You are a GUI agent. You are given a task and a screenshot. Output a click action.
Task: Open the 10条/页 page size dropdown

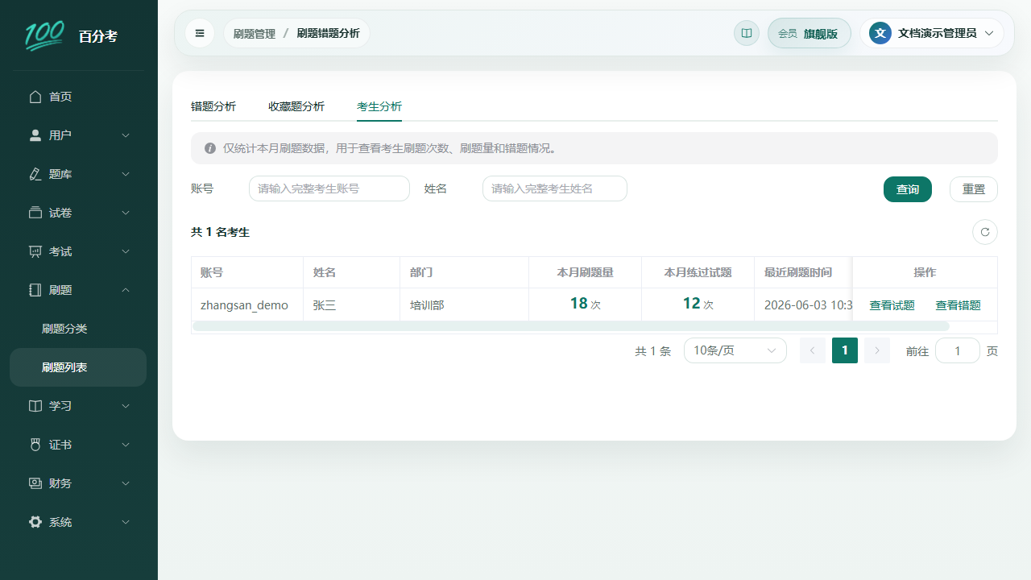pos(735,350)
